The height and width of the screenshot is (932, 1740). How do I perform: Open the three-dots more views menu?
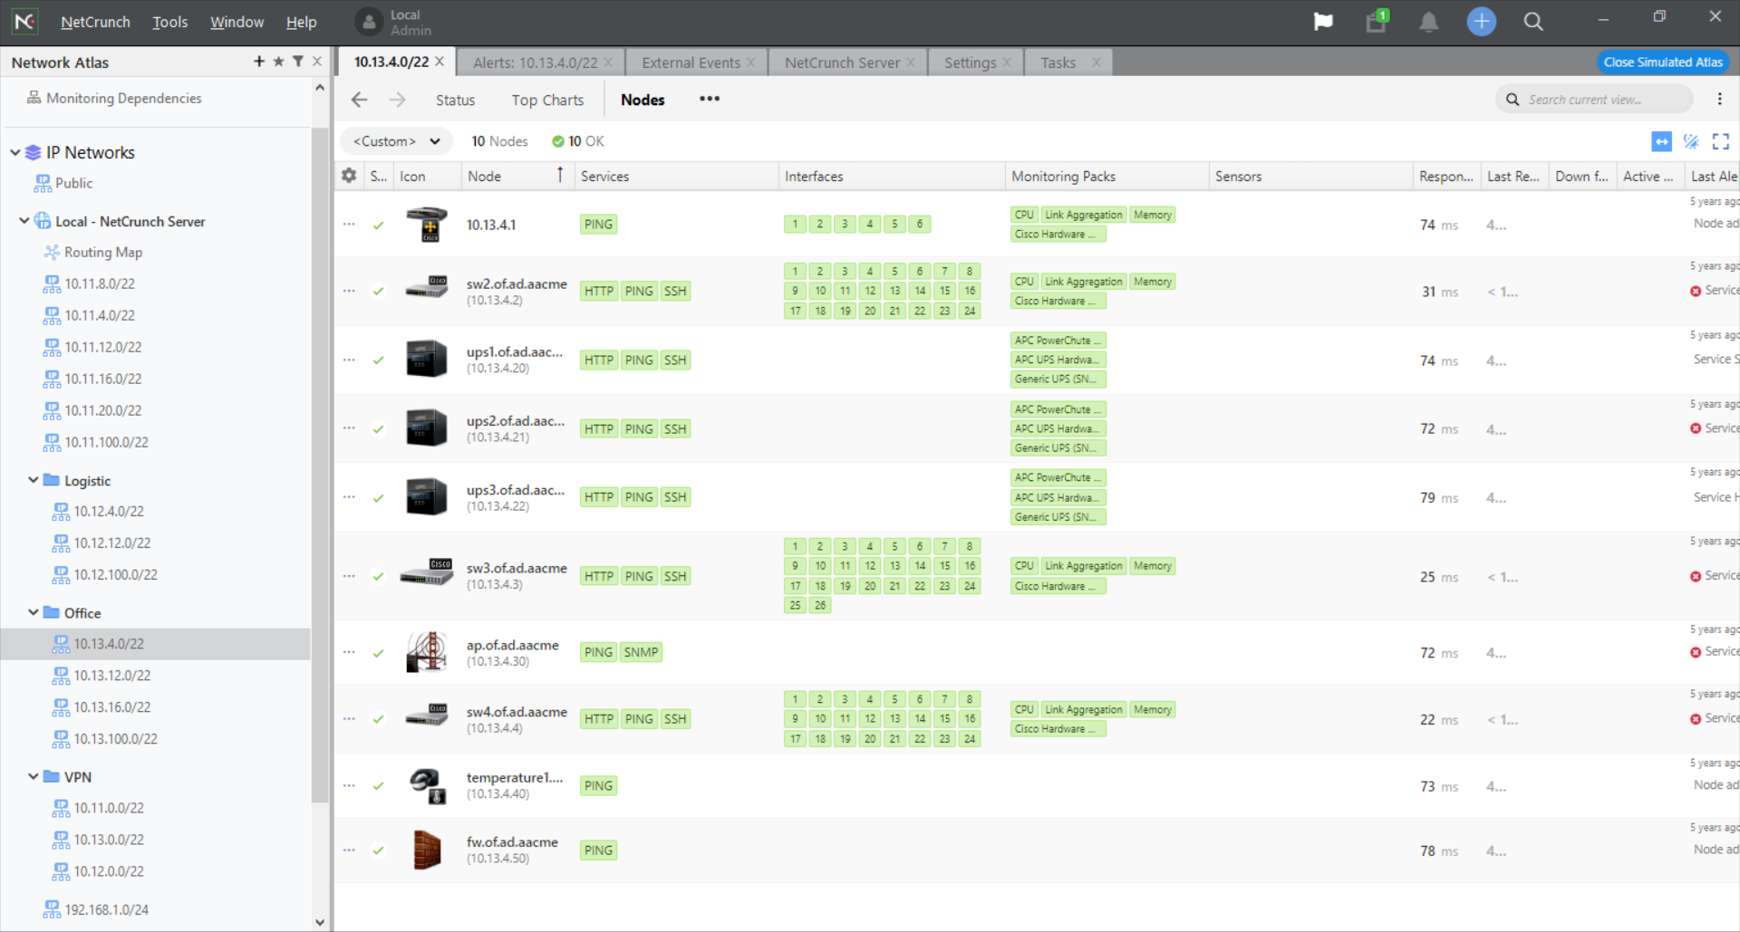pyautogui.click(x=710, y=99)
